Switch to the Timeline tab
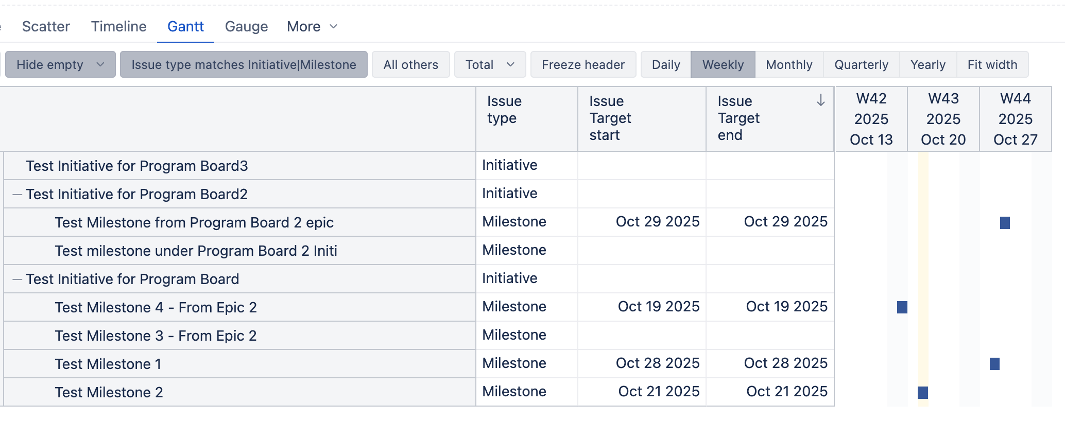This screenshot has height=421, width=1065. [118, 27]
